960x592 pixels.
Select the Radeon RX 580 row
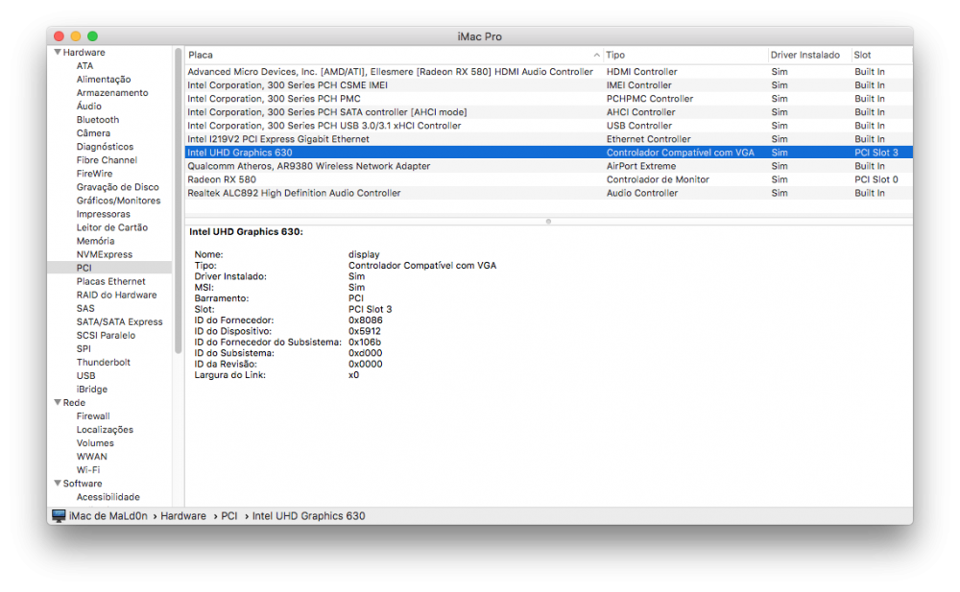tap(548, 179)
